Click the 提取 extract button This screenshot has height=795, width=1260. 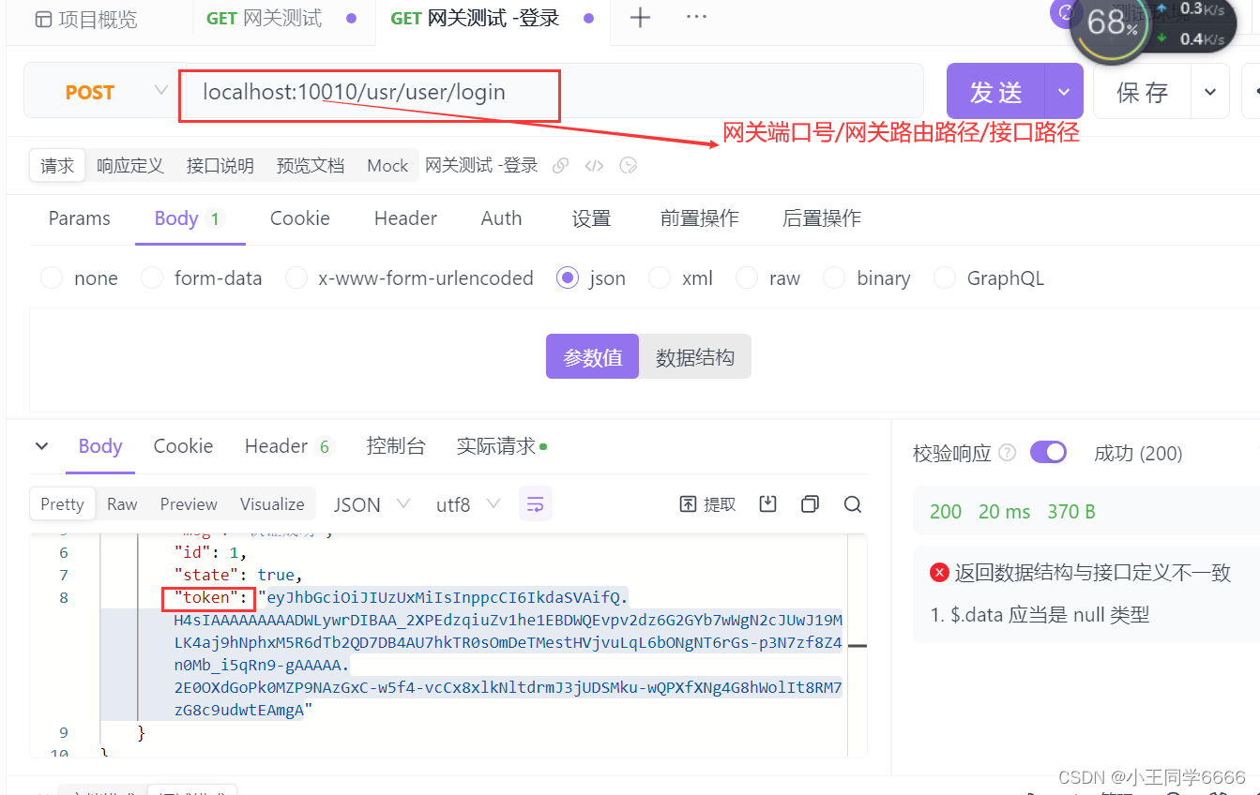(x=707, y=503)
